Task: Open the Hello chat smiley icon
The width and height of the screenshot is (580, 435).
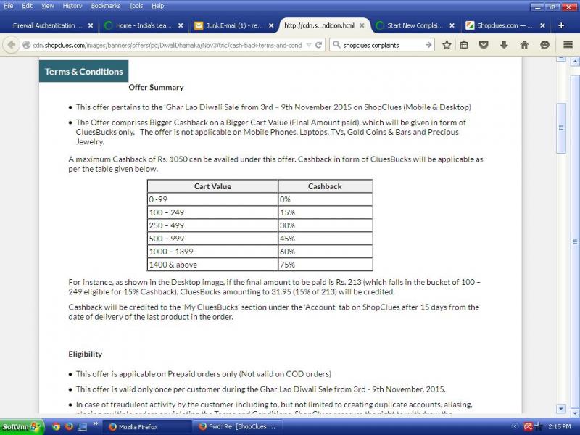Action: (x=544, y=45)
